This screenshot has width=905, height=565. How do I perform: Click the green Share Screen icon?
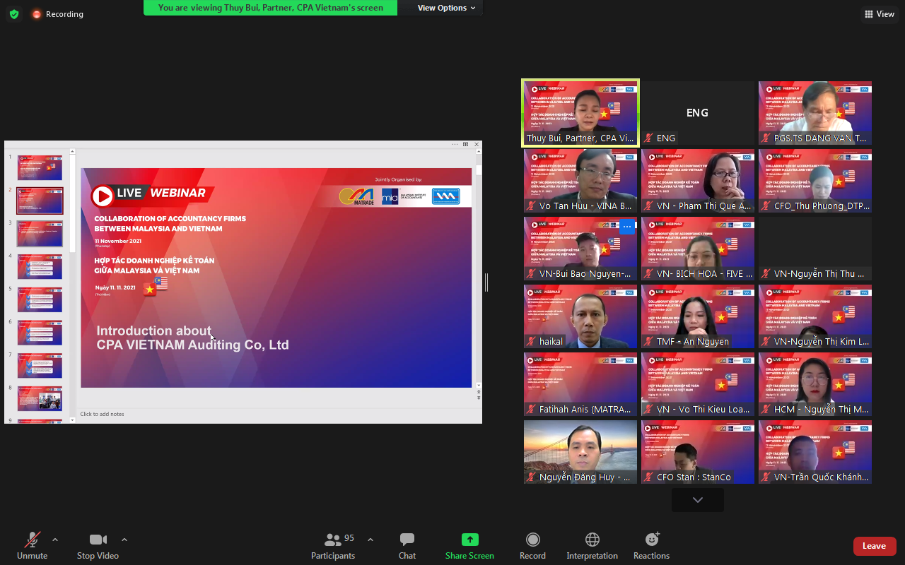coord(469,540)
